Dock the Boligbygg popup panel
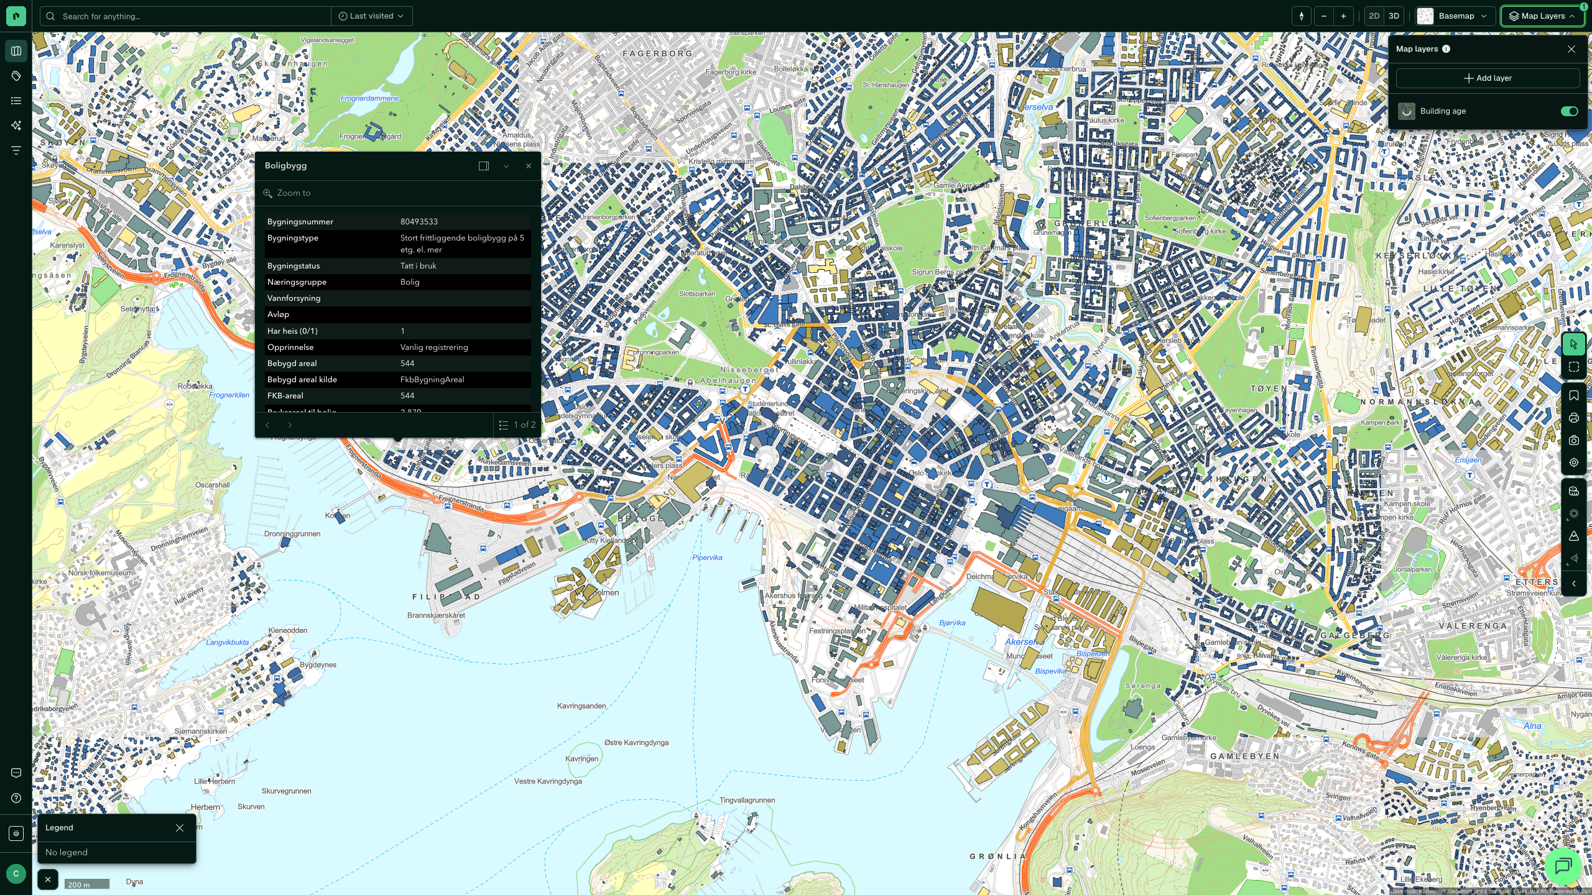The width and height of the screenshot is (1592, 895). point(484,166)
